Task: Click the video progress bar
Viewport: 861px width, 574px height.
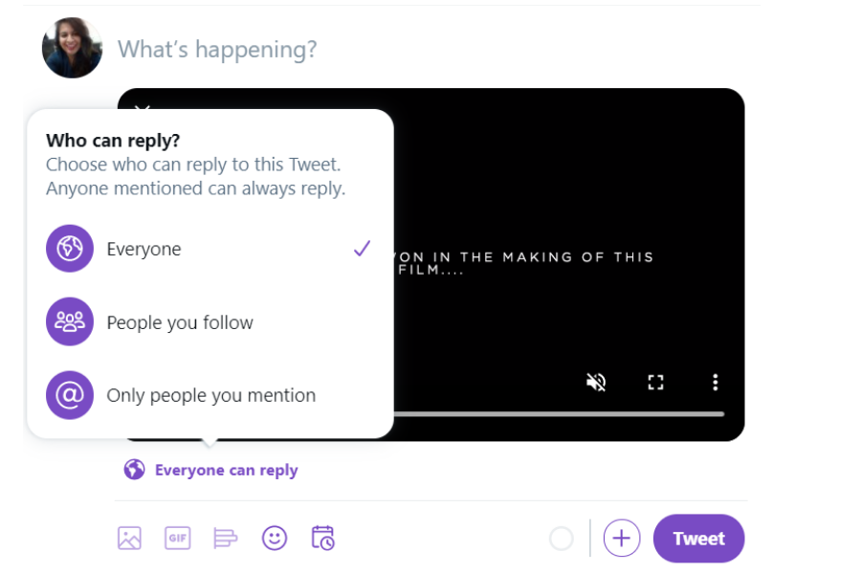Action: point(559,414)
